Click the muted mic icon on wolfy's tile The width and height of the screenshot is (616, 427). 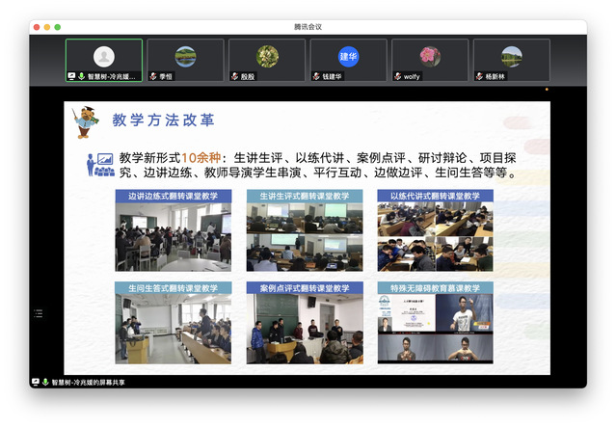coord(398,76)
